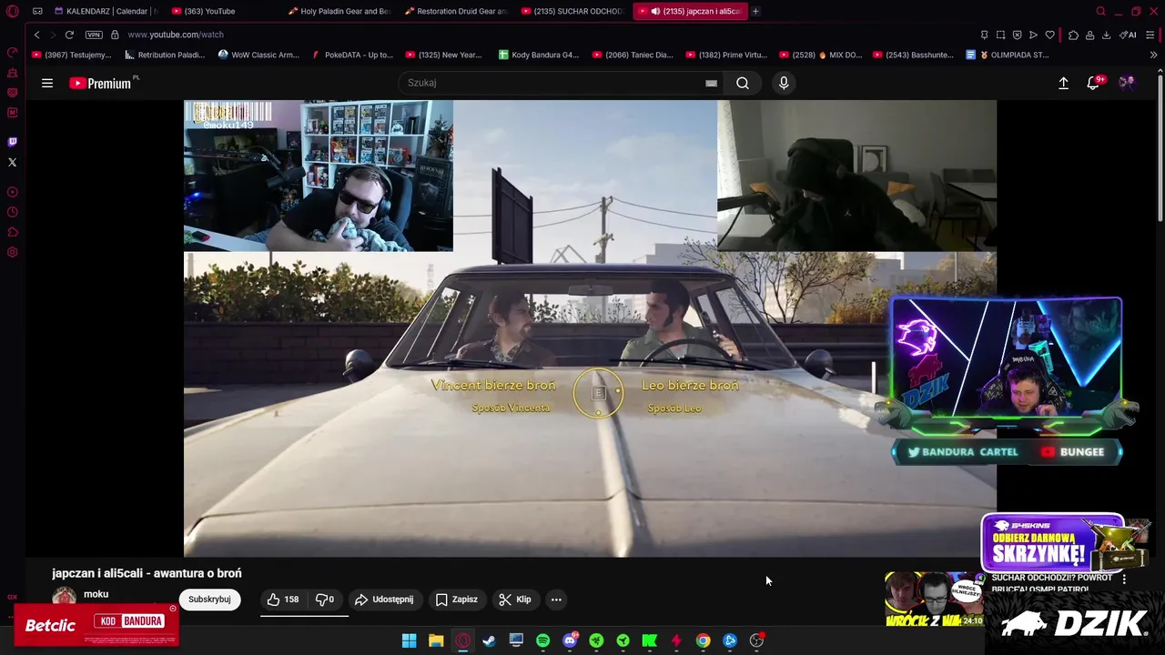Open SUCHAR ODCHODZI recommended video thumbnail
The width and height of the screenshot is (1165, 655).
[x=934, y=599]
